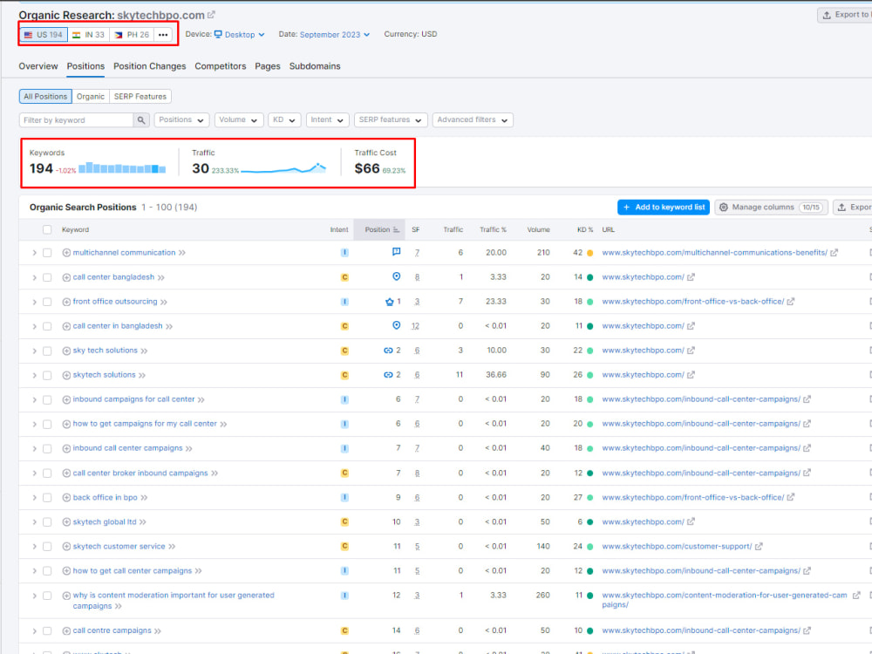This screenshot has width=872, height=654.
Task: Focus the Filter by keyword input
Action: [x=77, y=120]
